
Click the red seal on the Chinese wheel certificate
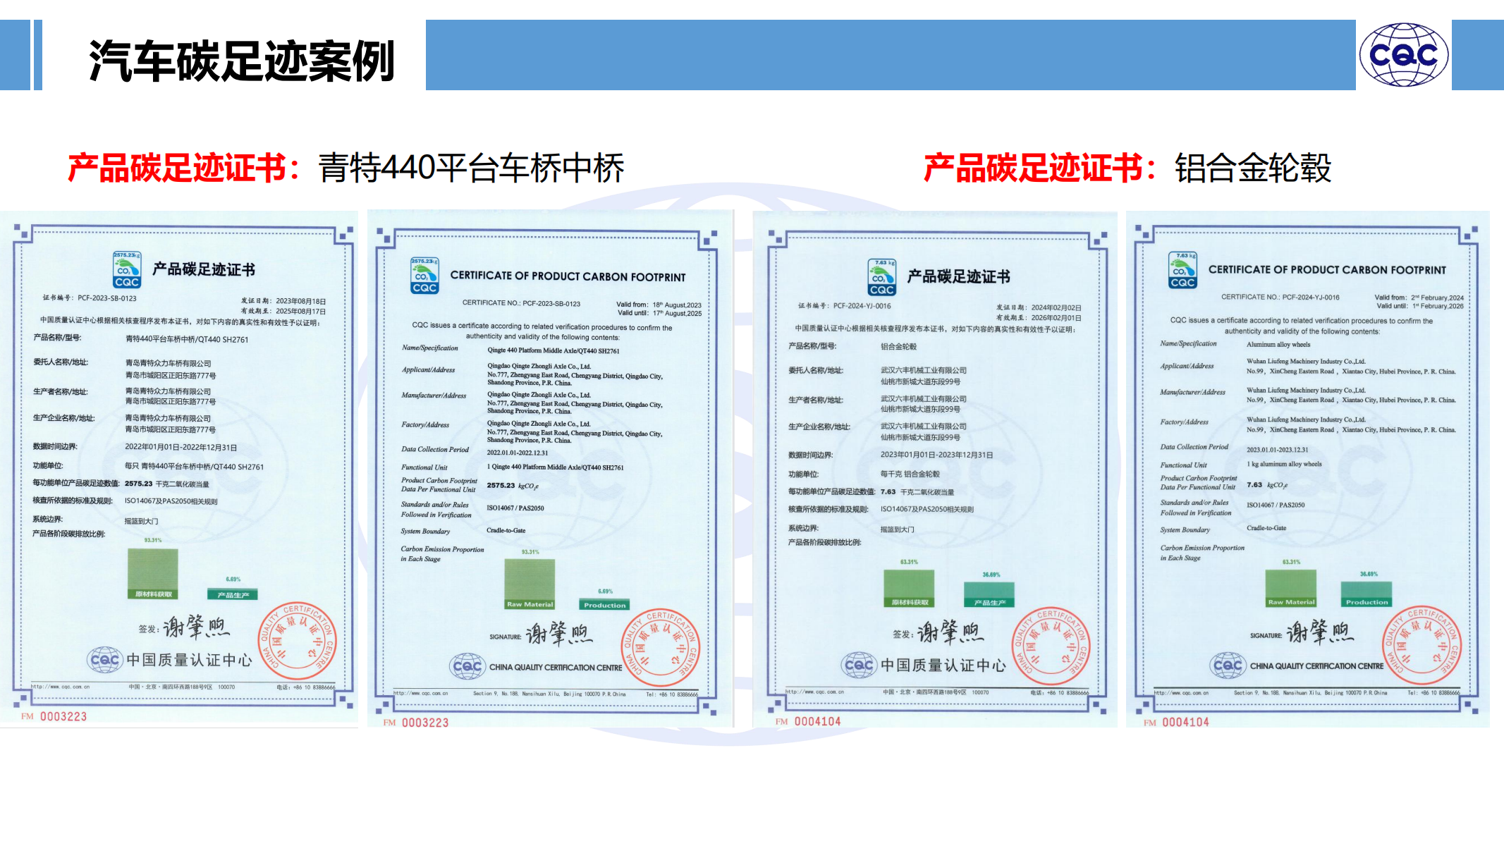[x=1052, y=646]
